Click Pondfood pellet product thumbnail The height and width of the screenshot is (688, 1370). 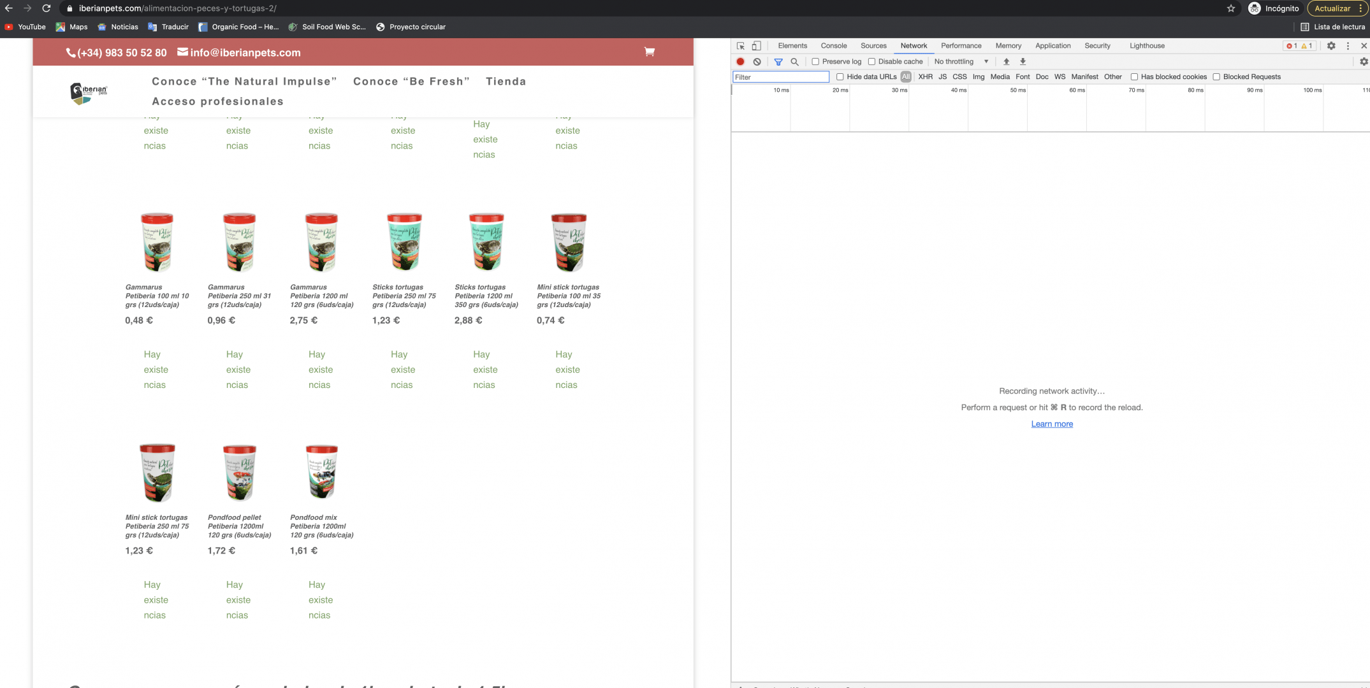240,473
